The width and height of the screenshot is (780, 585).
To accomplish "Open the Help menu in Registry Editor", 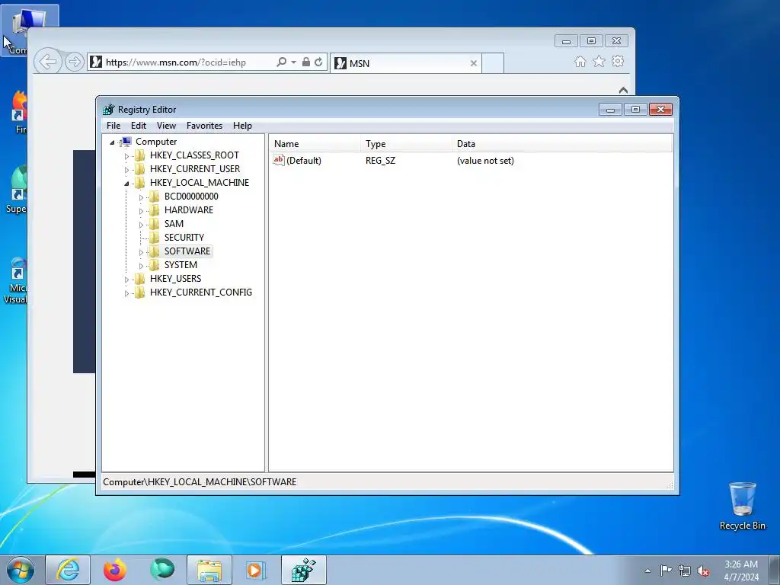I will (x=242, y=126).
